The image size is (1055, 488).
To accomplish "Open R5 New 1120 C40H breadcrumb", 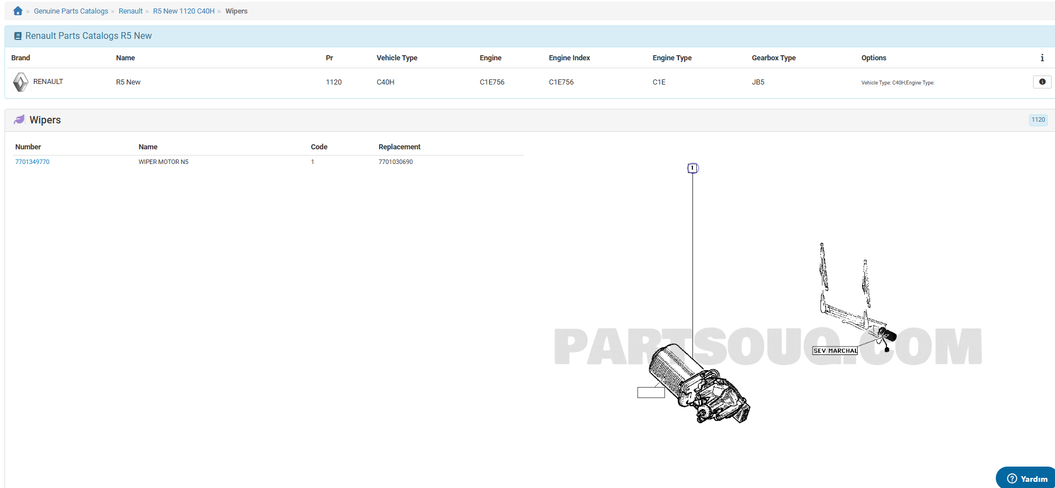I will 184,11.
